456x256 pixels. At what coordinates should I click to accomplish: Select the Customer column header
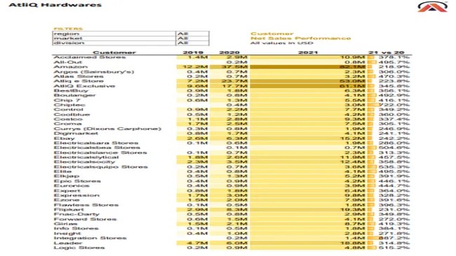click(114, 52)
